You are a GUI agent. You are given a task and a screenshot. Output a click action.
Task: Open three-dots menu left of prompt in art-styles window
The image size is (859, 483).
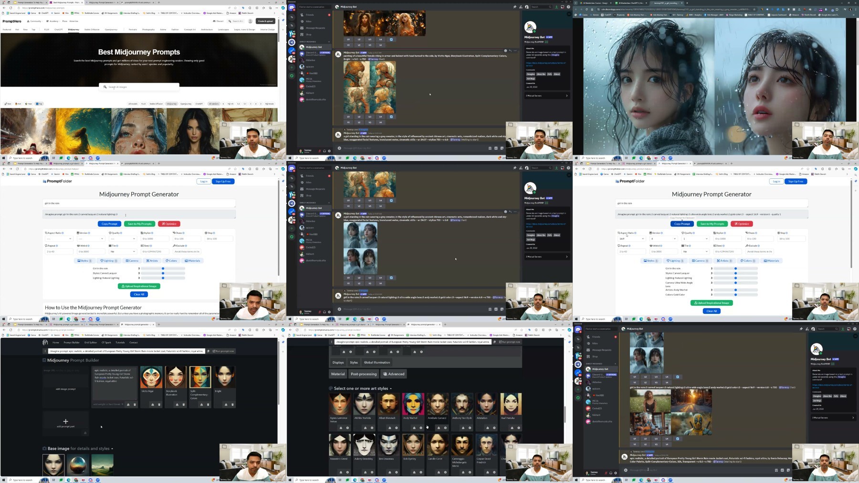332,342
